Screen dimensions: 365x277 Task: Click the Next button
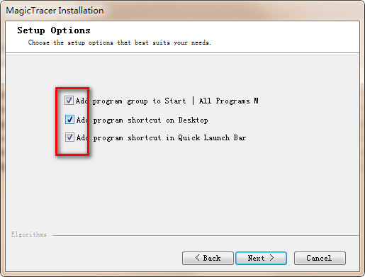[x=261, y=258]
